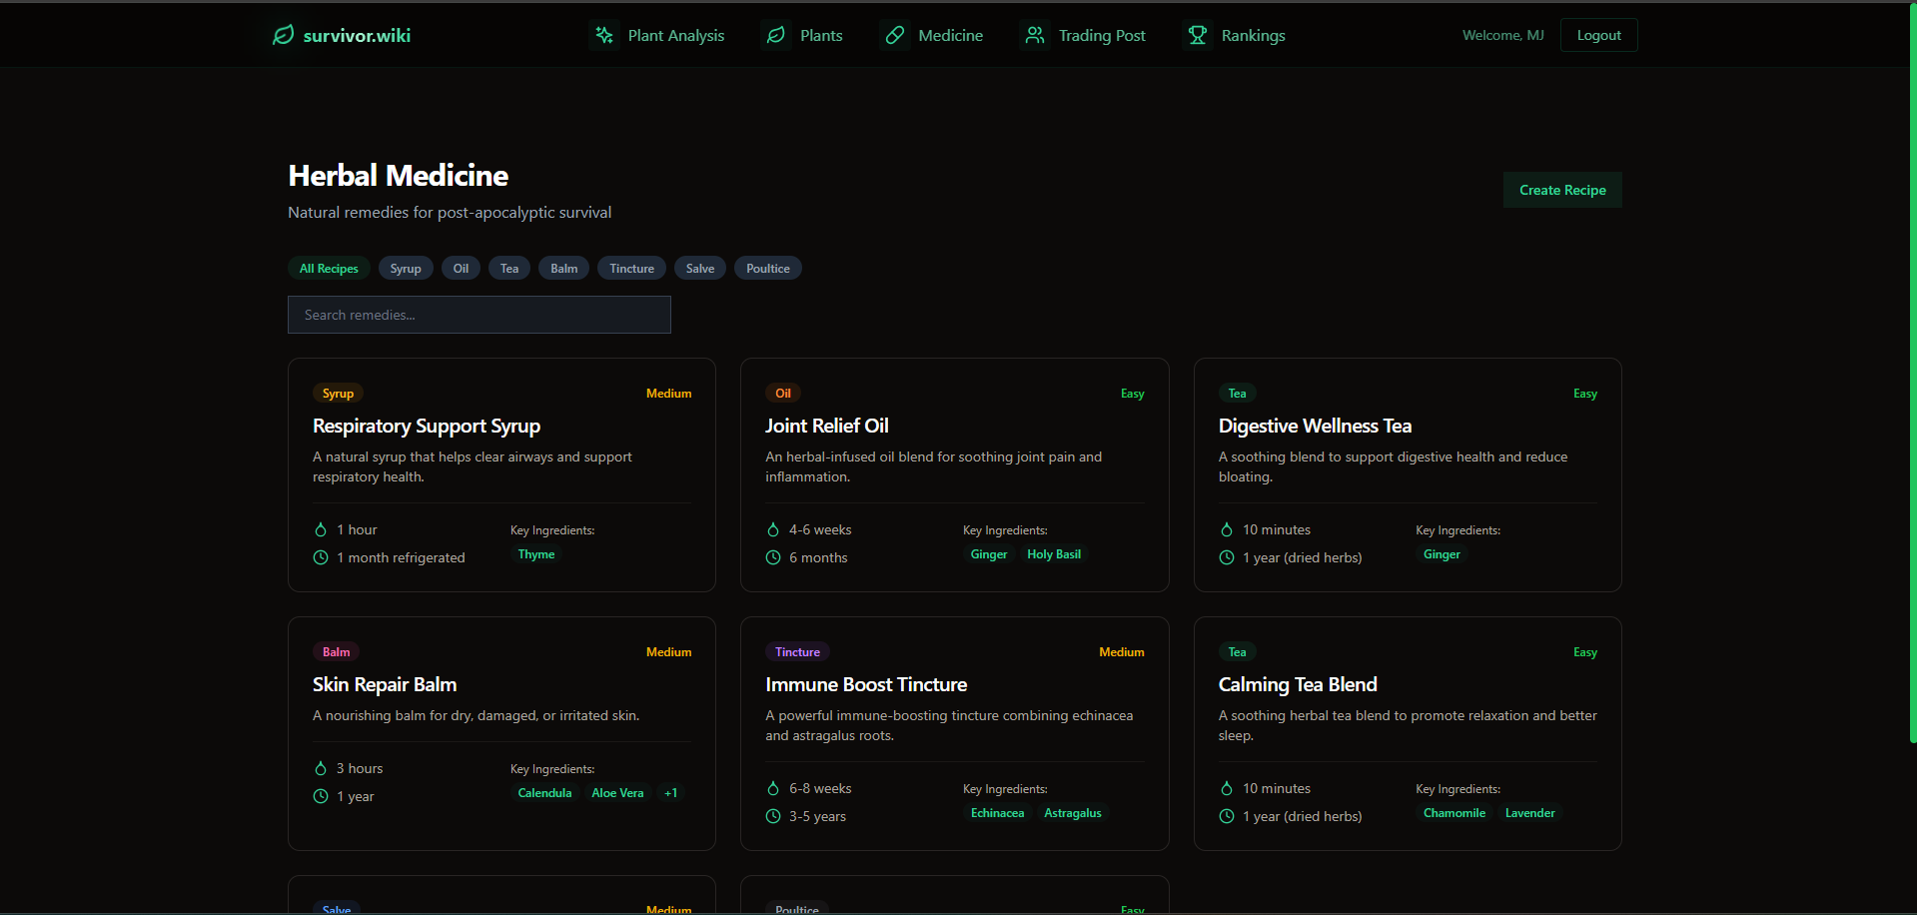Click the Aloe Vera ingredient tag

click(617, 793)
